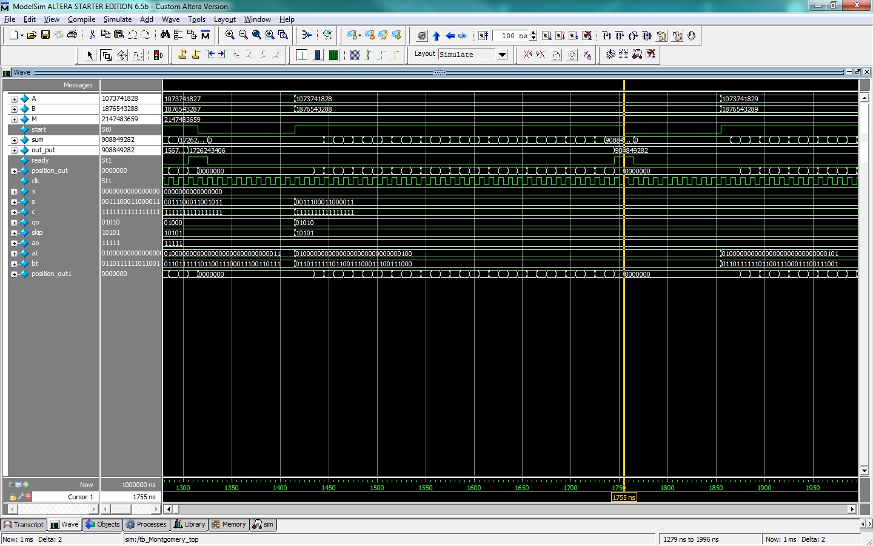The height and width of the screenshot is (546, 873).
Task: Select the Zoom Mode box tool
Action: click(x=106, y=55)
